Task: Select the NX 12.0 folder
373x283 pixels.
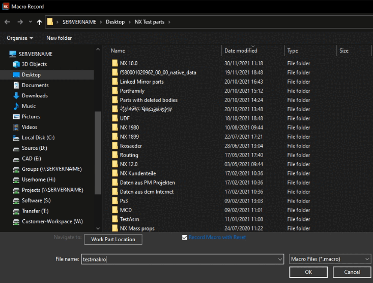Action: 125,164
